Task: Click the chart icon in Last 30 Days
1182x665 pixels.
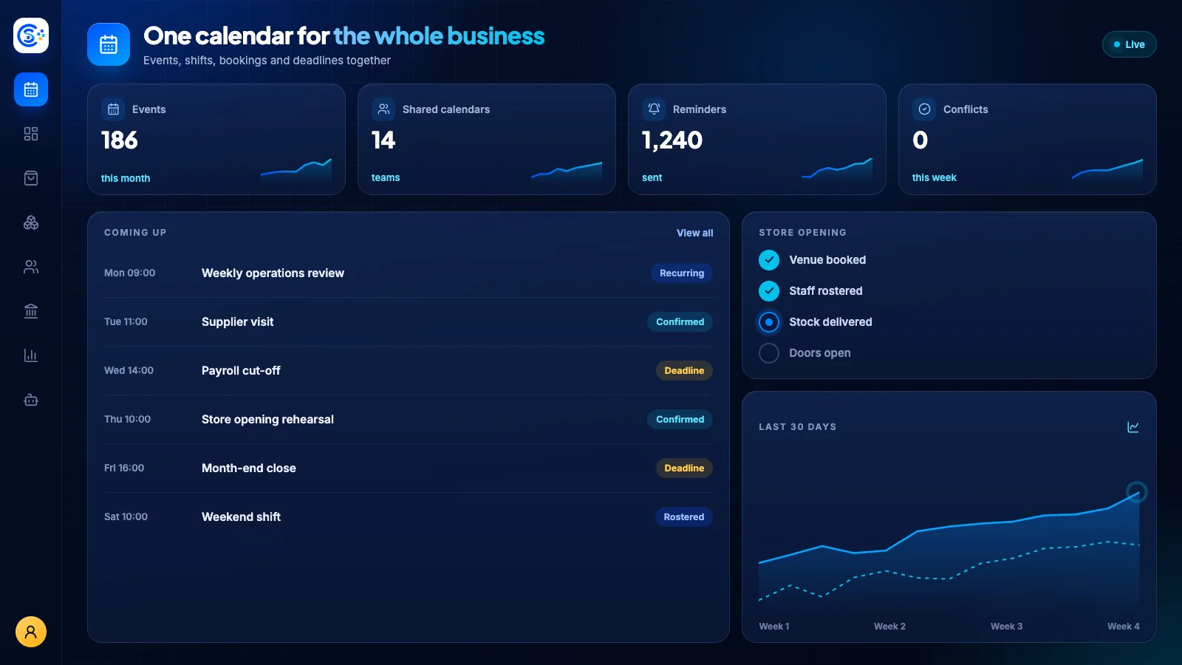Action: (x=1133, y=427)
